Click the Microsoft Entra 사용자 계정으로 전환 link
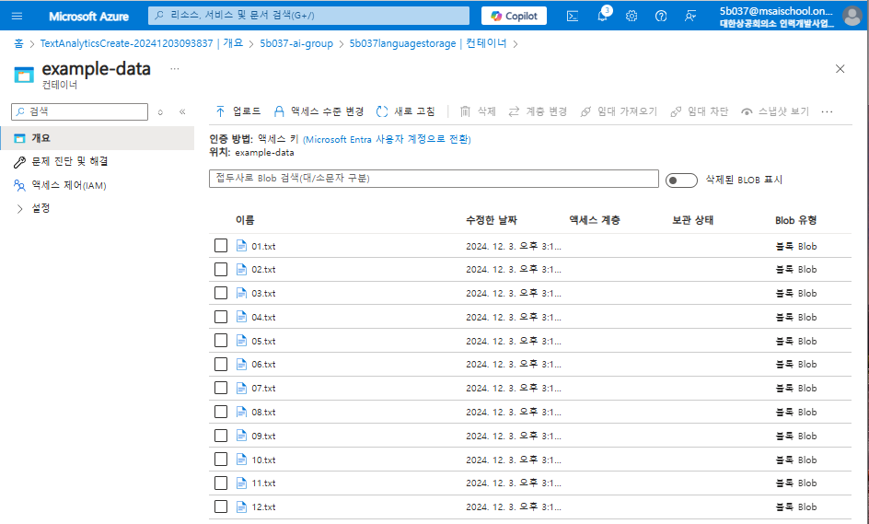 coord(387,139)
